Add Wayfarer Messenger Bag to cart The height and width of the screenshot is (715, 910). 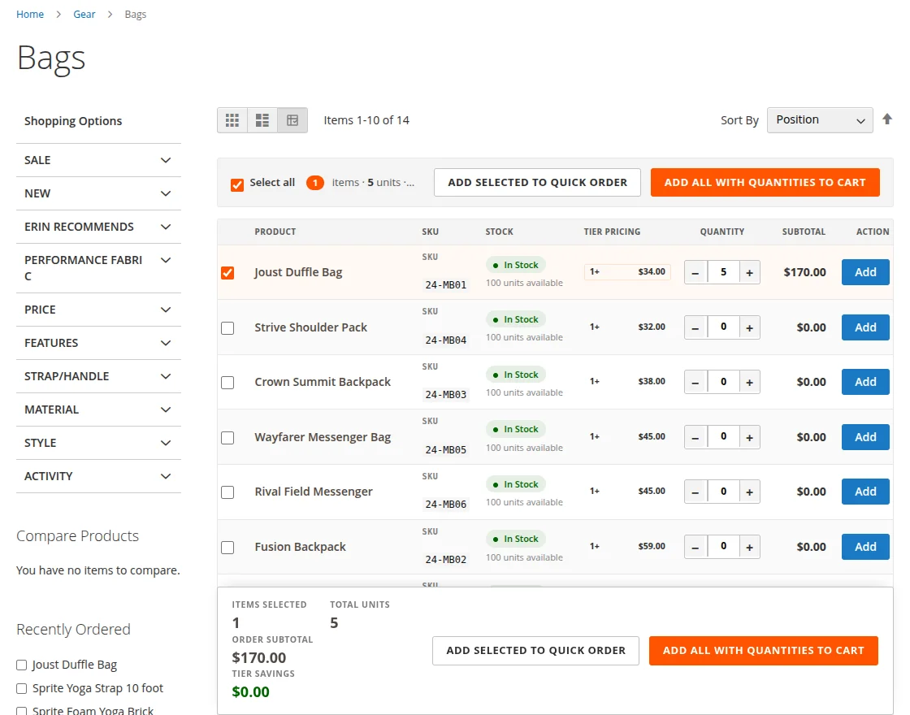(865, 437)
